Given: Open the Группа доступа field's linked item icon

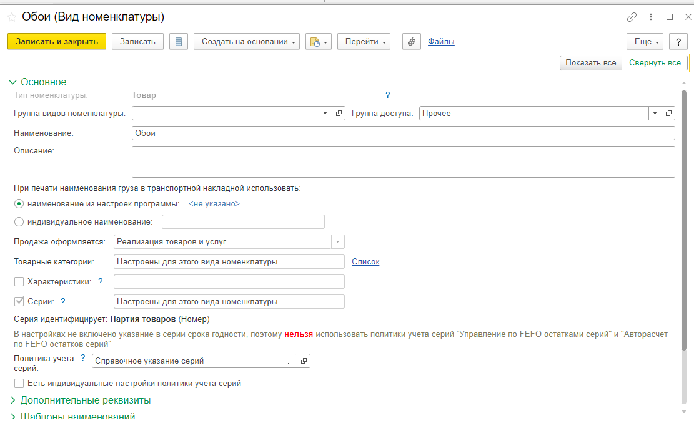Looking at the screenshot, I should (668, 114).
